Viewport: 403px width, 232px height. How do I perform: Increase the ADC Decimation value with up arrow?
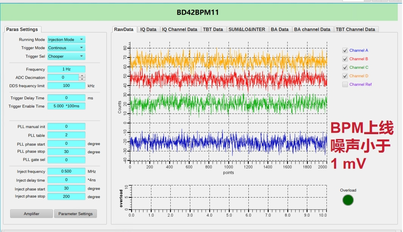pyautogui.click(x=82, y=76)
